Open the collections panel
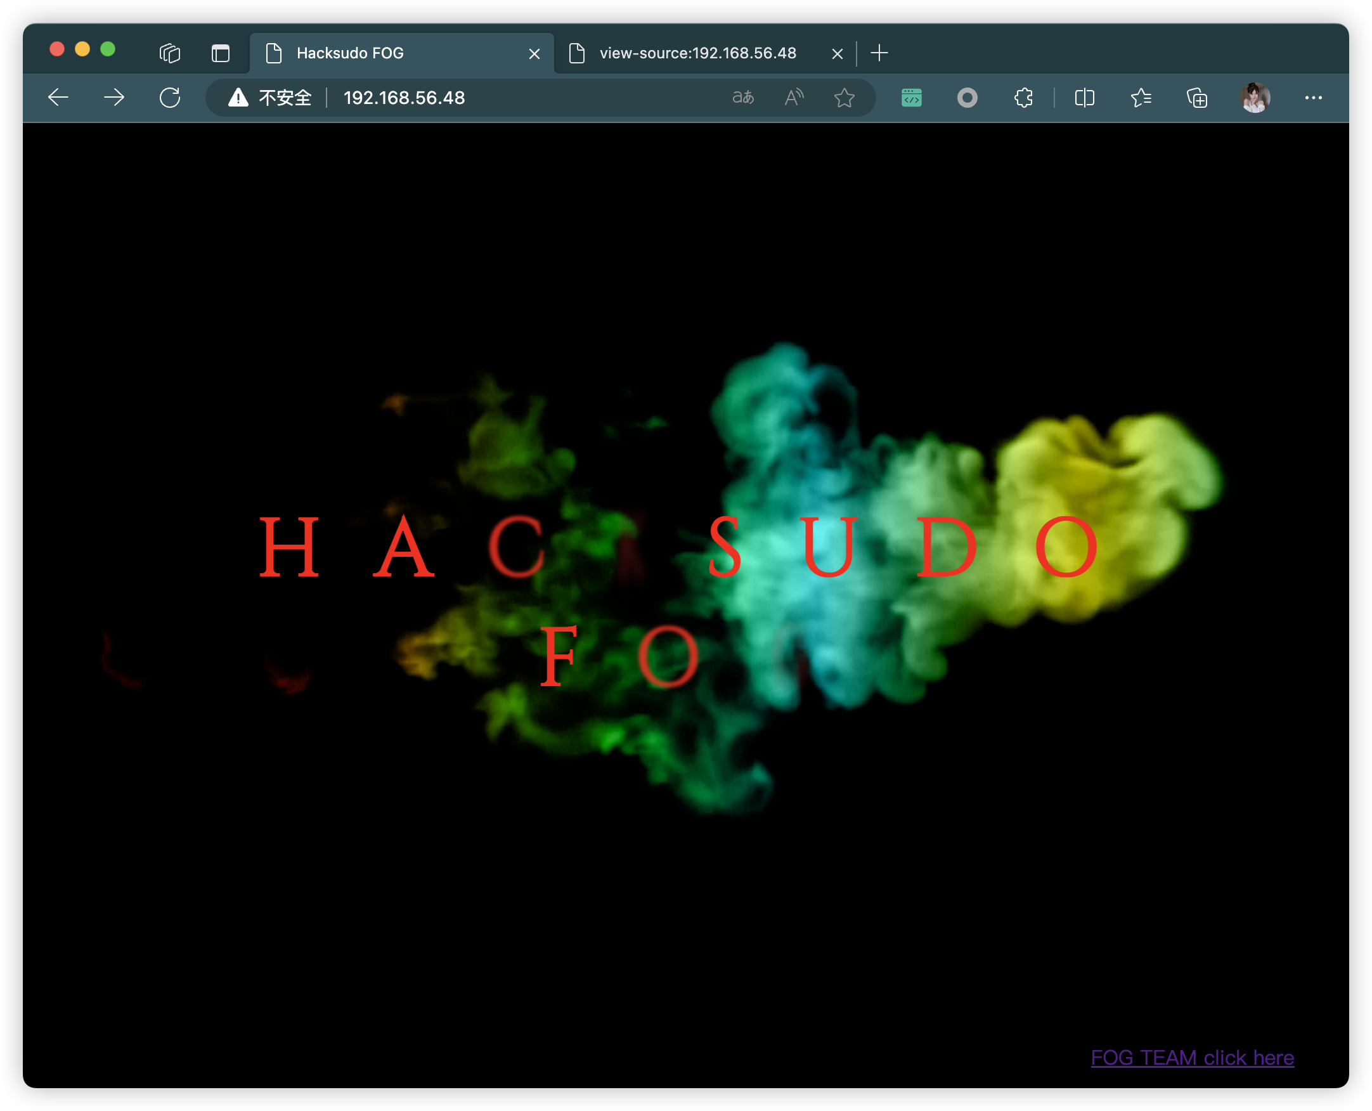 pos(1196,97)
